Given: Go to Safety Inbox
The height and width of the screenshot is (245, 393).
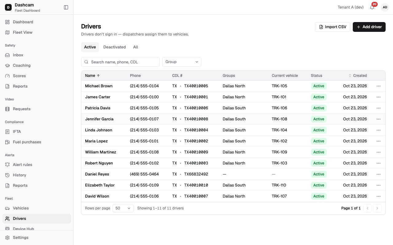Looking at the screenshot, I should click(37, 55).
